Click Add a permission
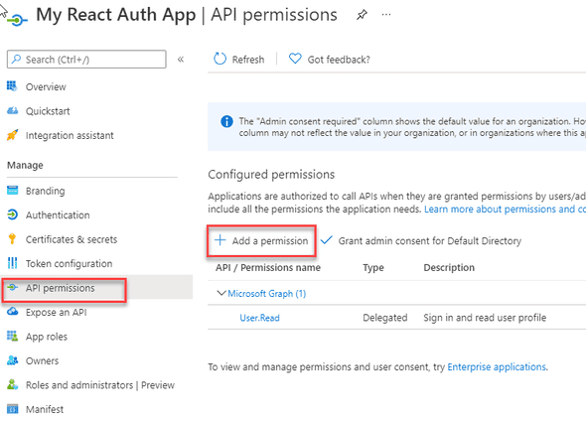 261,240
